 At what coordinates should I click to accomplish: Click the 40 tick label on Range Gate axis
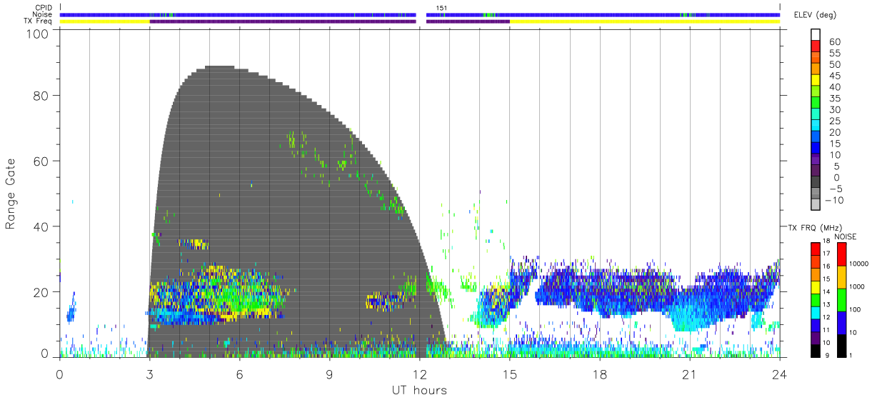[x=42, y=226]
